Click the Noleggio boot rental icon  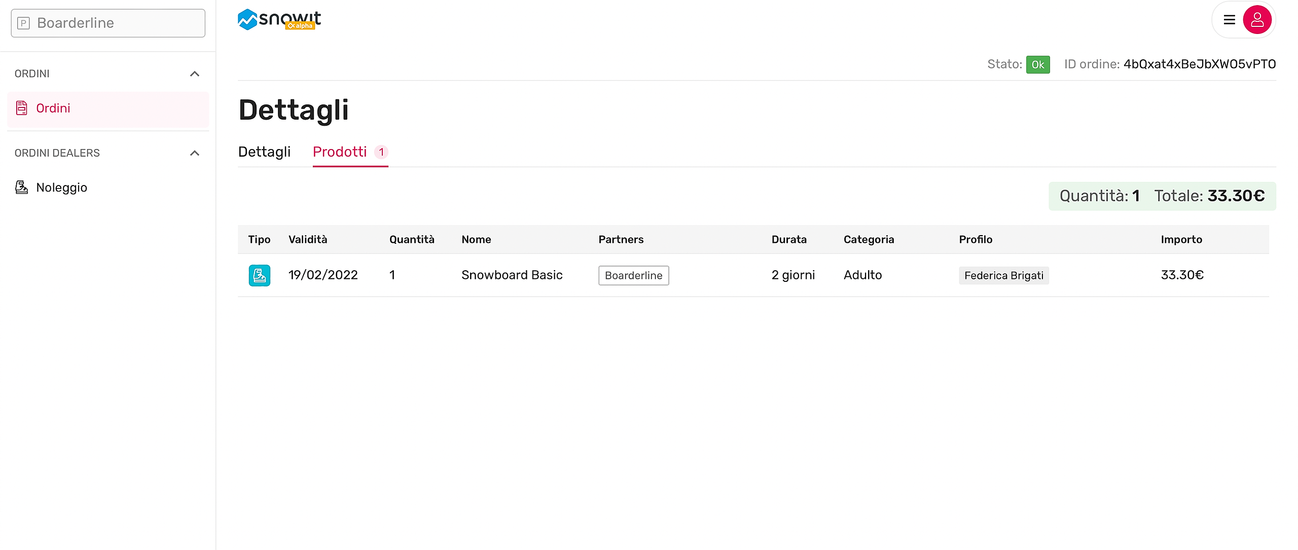point(21,188)
